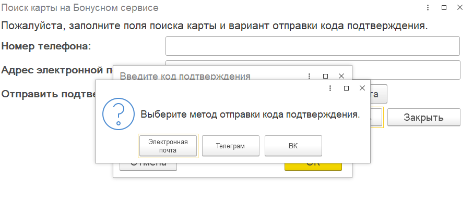Image resolution: width=473 pixels, height=204 pixels.
Task: Click the yellow OK button in the confirmation code window
Action: point(313,167)
